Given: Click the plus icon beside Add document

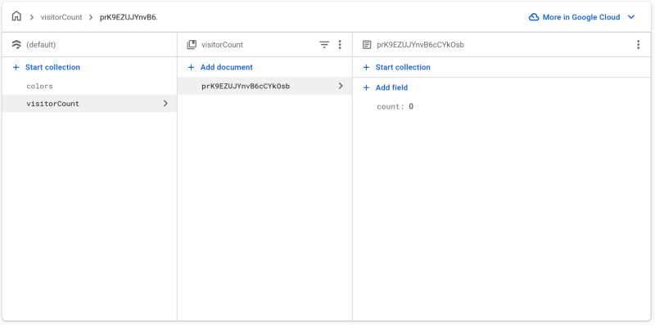Looking at the screenshot, I should coord(191,67).
